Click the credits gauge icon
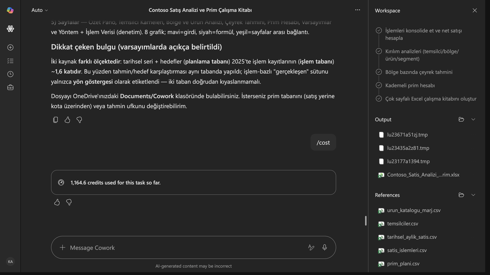490x275 pixels. click(61, 183)
